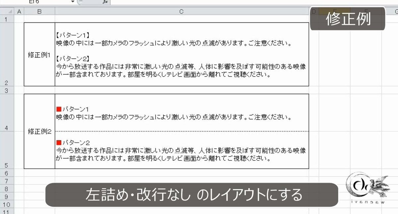Select column C header
The width and height of the screenshot is (398, 214).
(181, 11)
